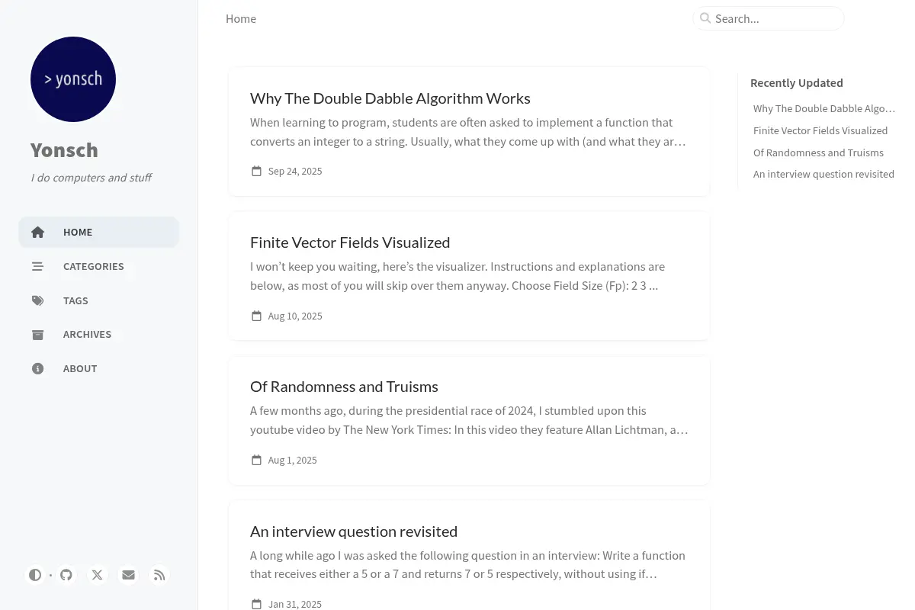Click the yonsch avatar logo
This screenshot has width=915, height=610.
(x=73, y=79)
